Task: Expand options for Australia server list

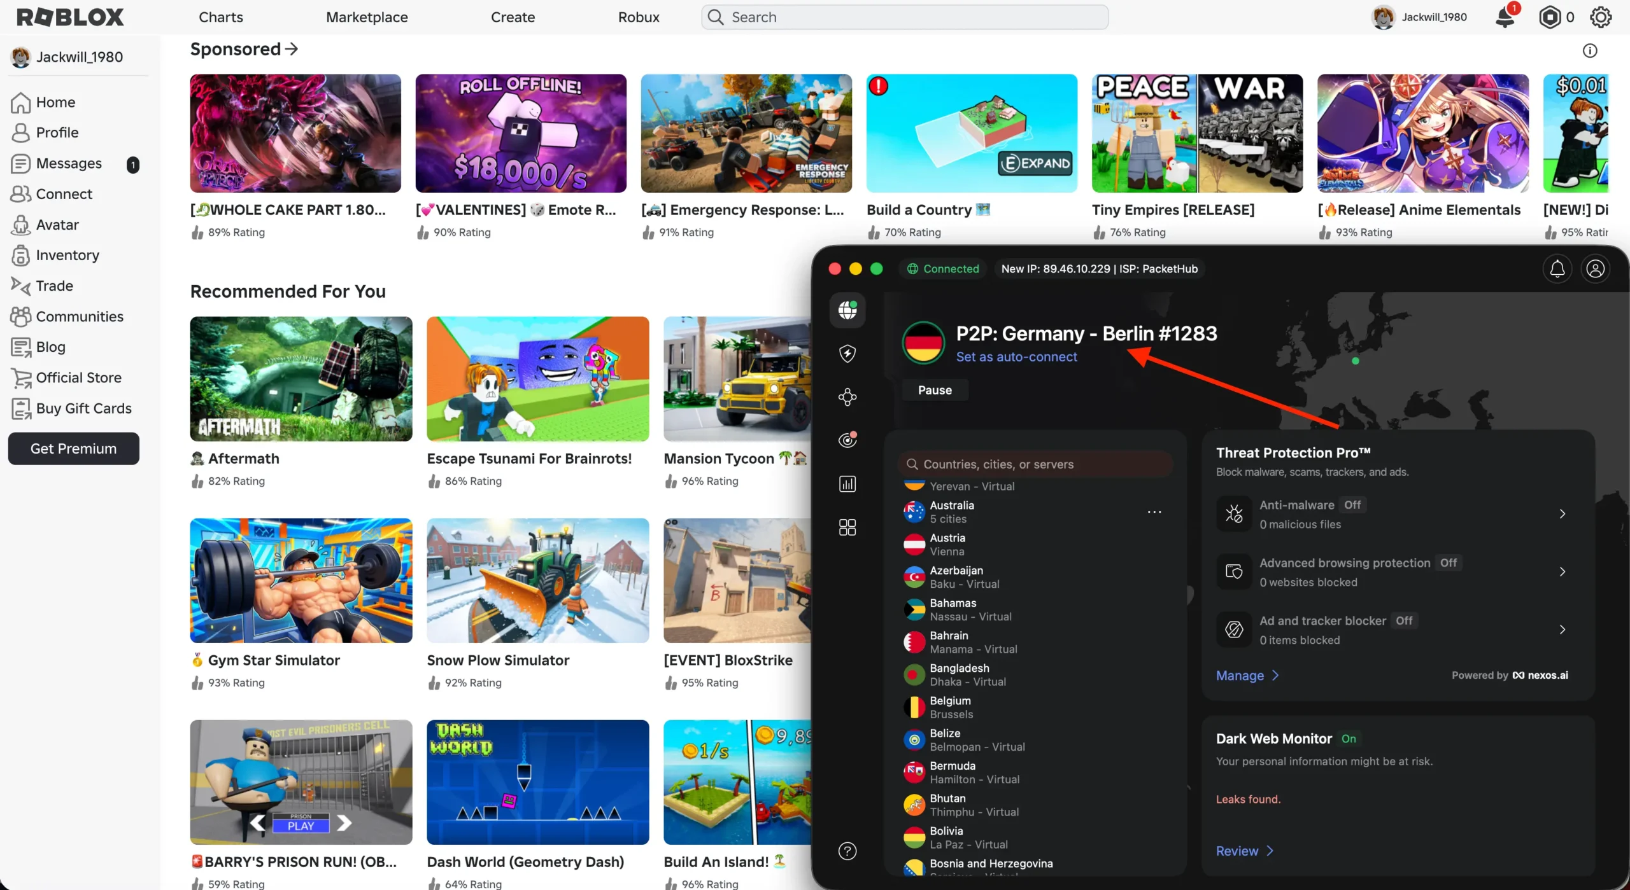Action: pos(1154,512)
